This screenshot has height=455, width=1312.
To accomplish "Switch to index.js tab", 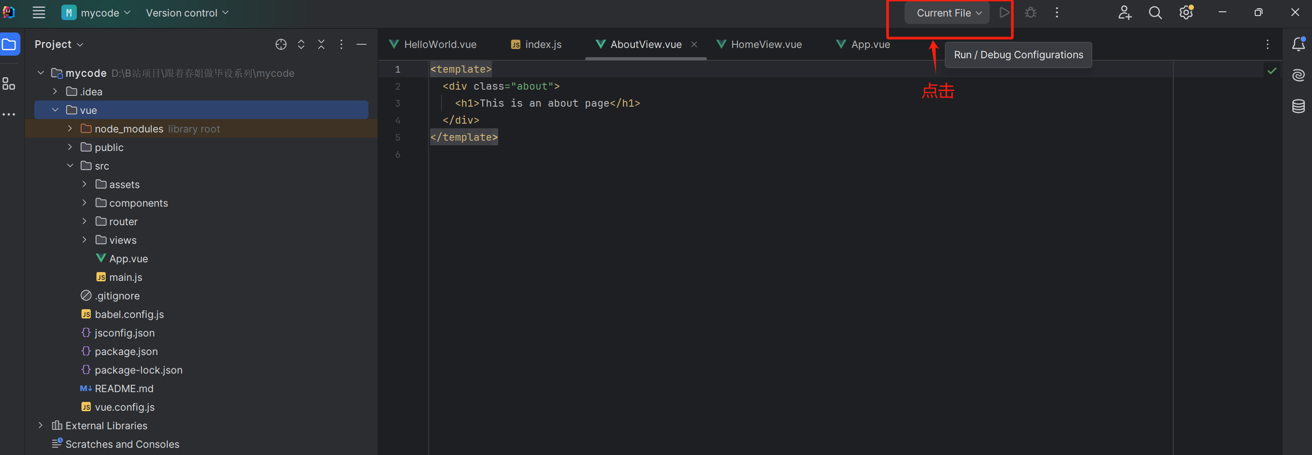I will point(536,44).
